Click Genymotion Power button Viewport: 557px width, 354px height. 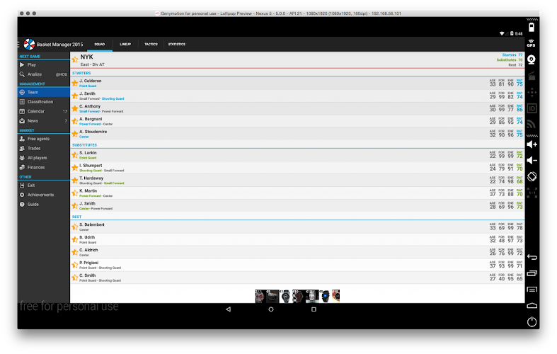tap(532, 321)
